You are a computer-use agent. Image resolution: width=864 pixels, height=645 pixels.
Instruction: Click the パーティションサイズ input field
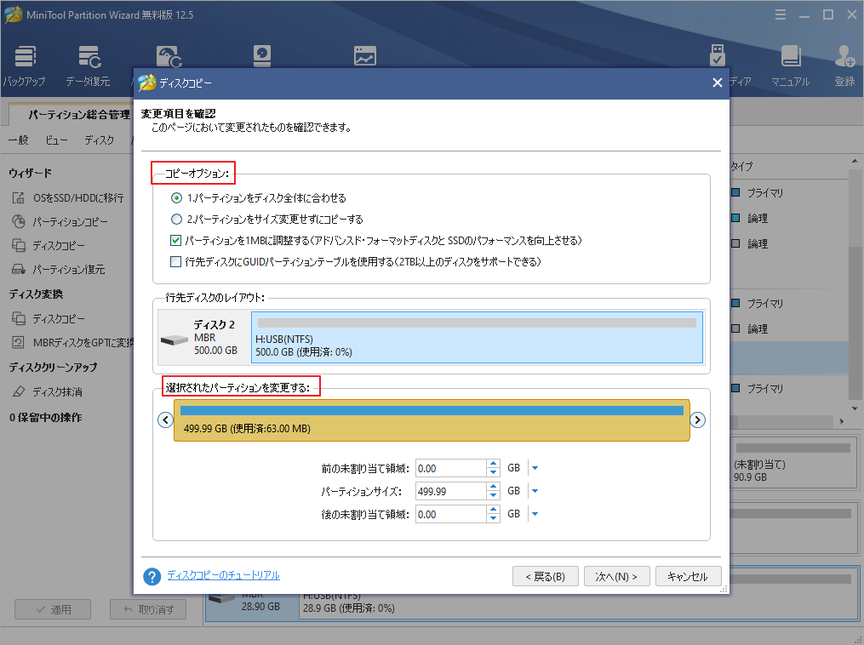pyautogui.click(x=451, y=491)
